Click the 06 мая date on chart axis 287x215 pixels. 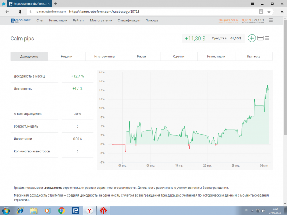click(x=264, y=165)
